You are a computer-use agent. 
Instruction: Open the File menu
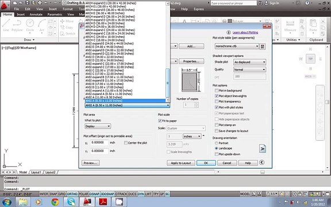[16, 9]
